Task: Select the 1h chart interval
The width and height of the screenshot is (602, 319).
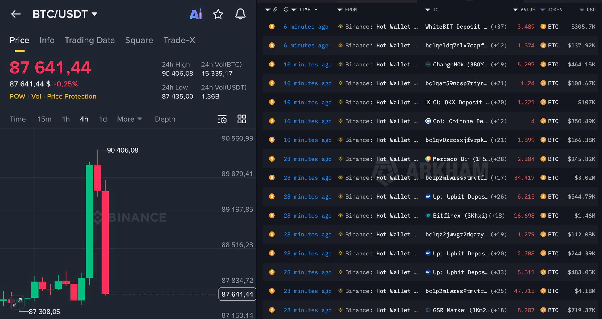Action: pos(66,119)
